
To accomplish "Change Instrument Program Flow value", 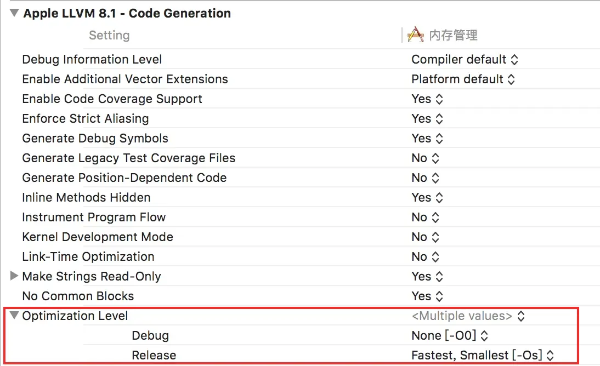I will tap(426, 217).
